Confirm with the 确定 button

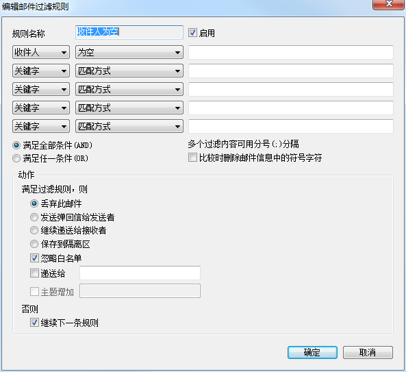(312, 353)
